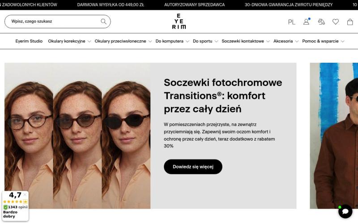Click the search magnifier icon
358x224 pixels.
point(103,22)
